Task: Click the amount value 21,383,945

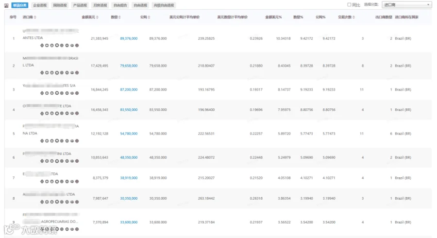Action: (100, 38)
